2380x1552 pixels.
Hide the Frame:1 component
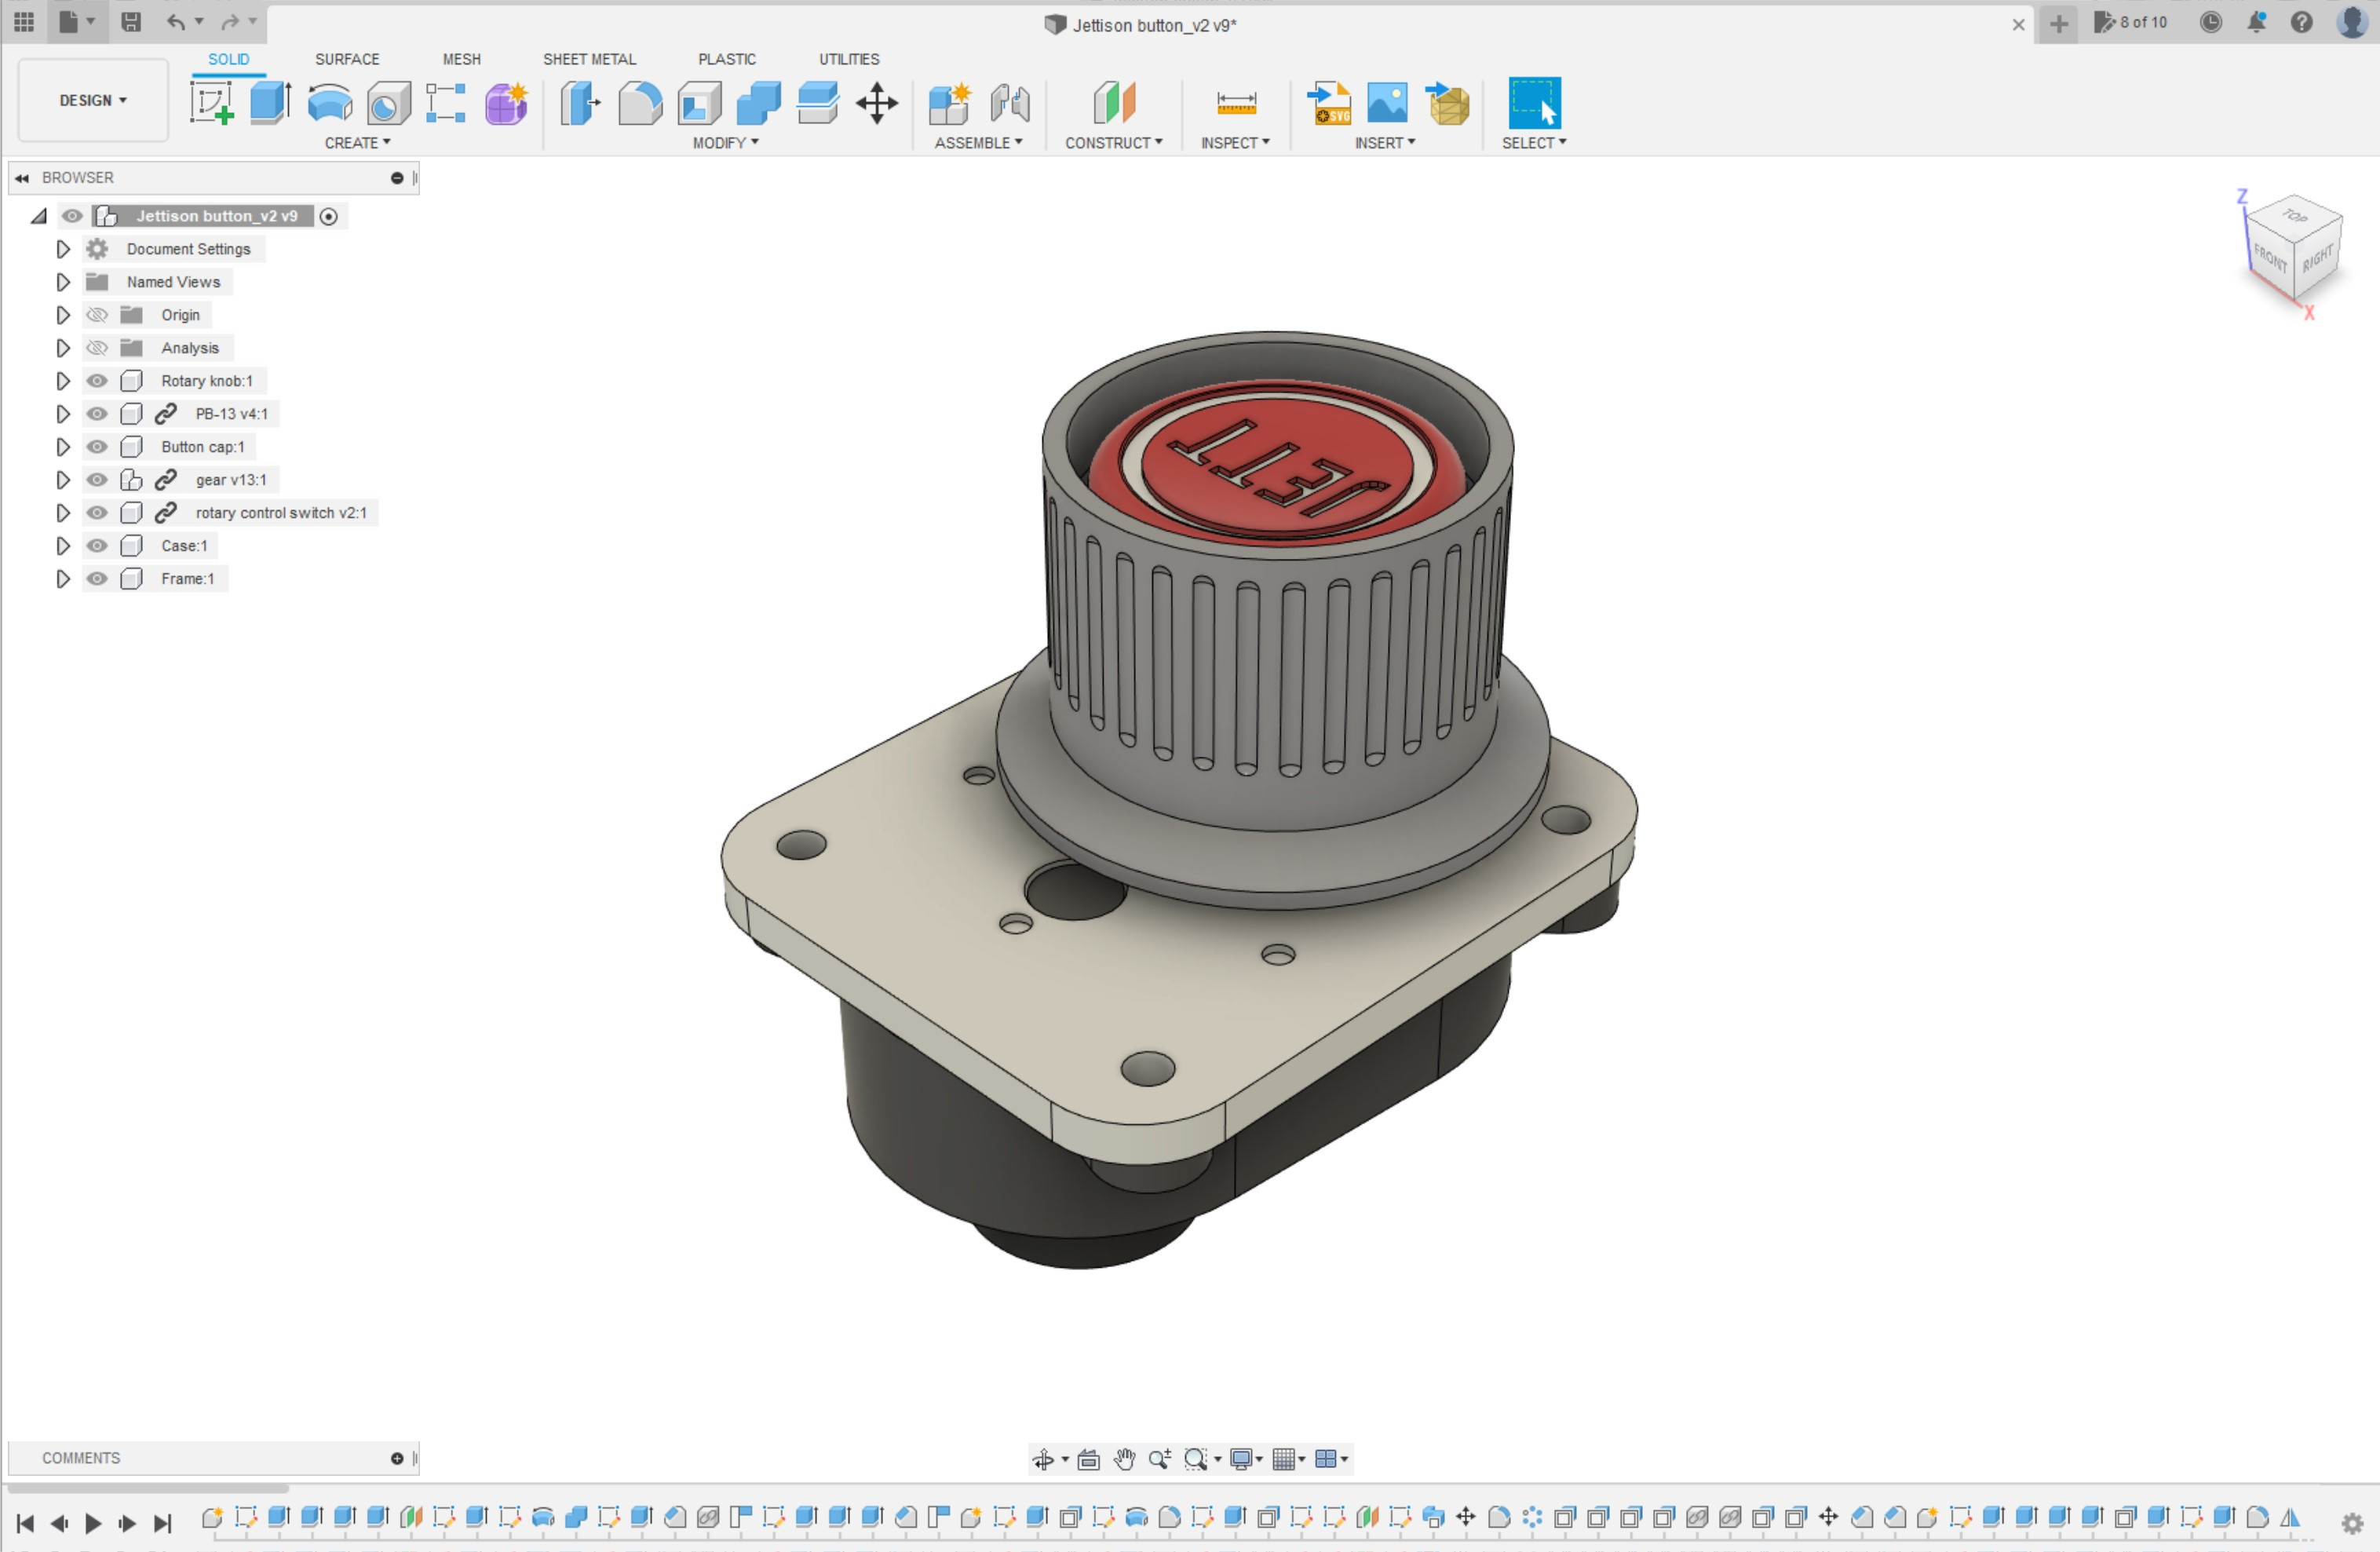click(x=97, y=579)
